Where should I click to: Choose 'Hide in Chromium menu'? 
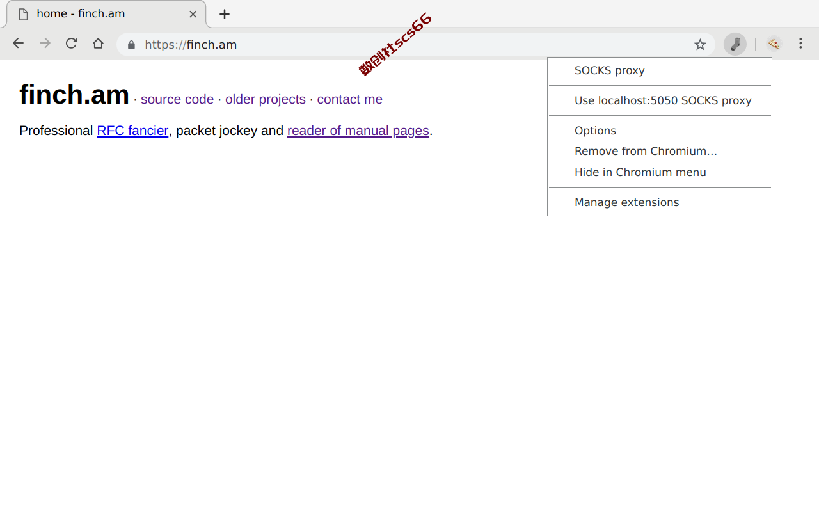click(x=660, y=172)
